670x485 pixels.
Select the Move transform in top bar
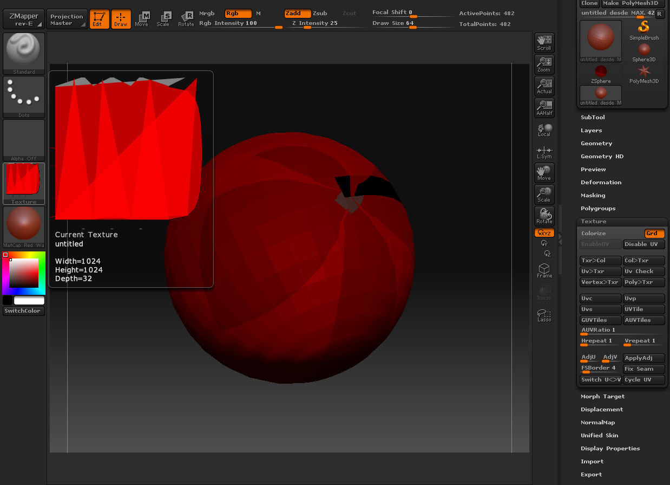[x=142, y=19]
